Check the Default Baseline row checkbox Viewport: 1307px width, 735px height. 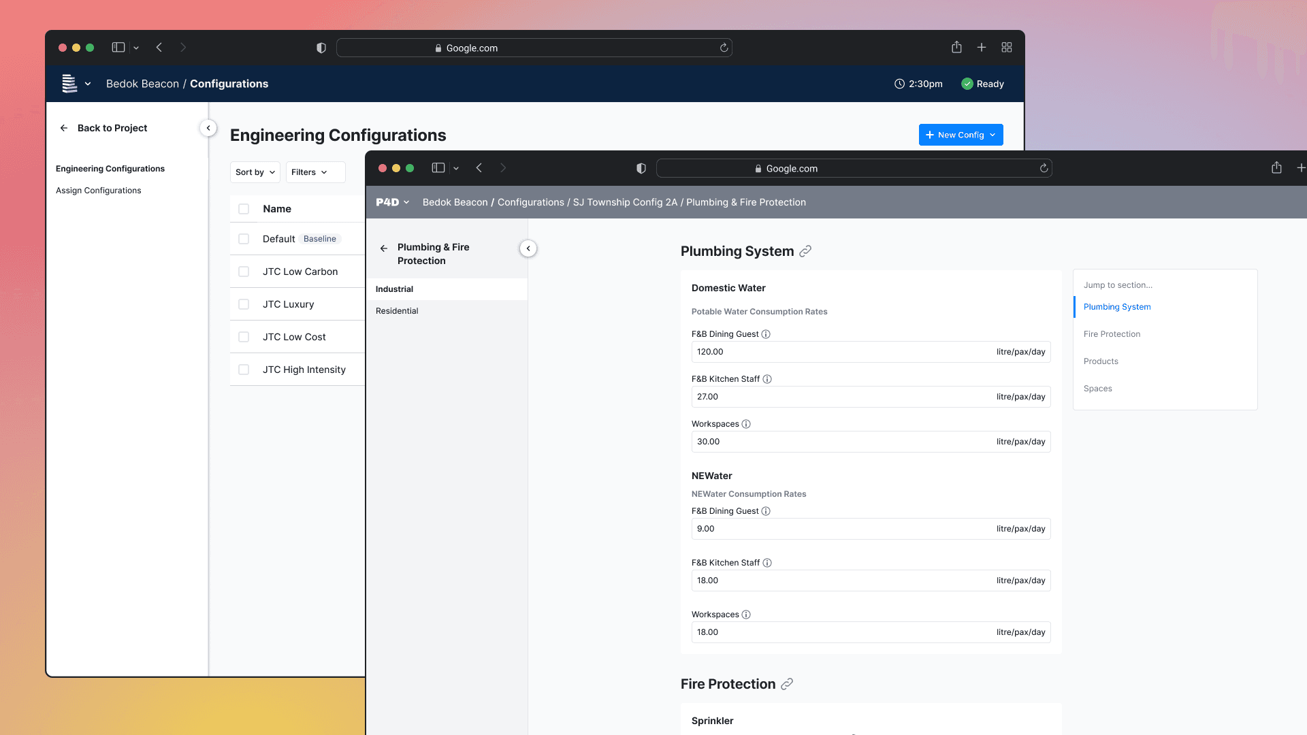pyautogui.click(x=244, y=239)
